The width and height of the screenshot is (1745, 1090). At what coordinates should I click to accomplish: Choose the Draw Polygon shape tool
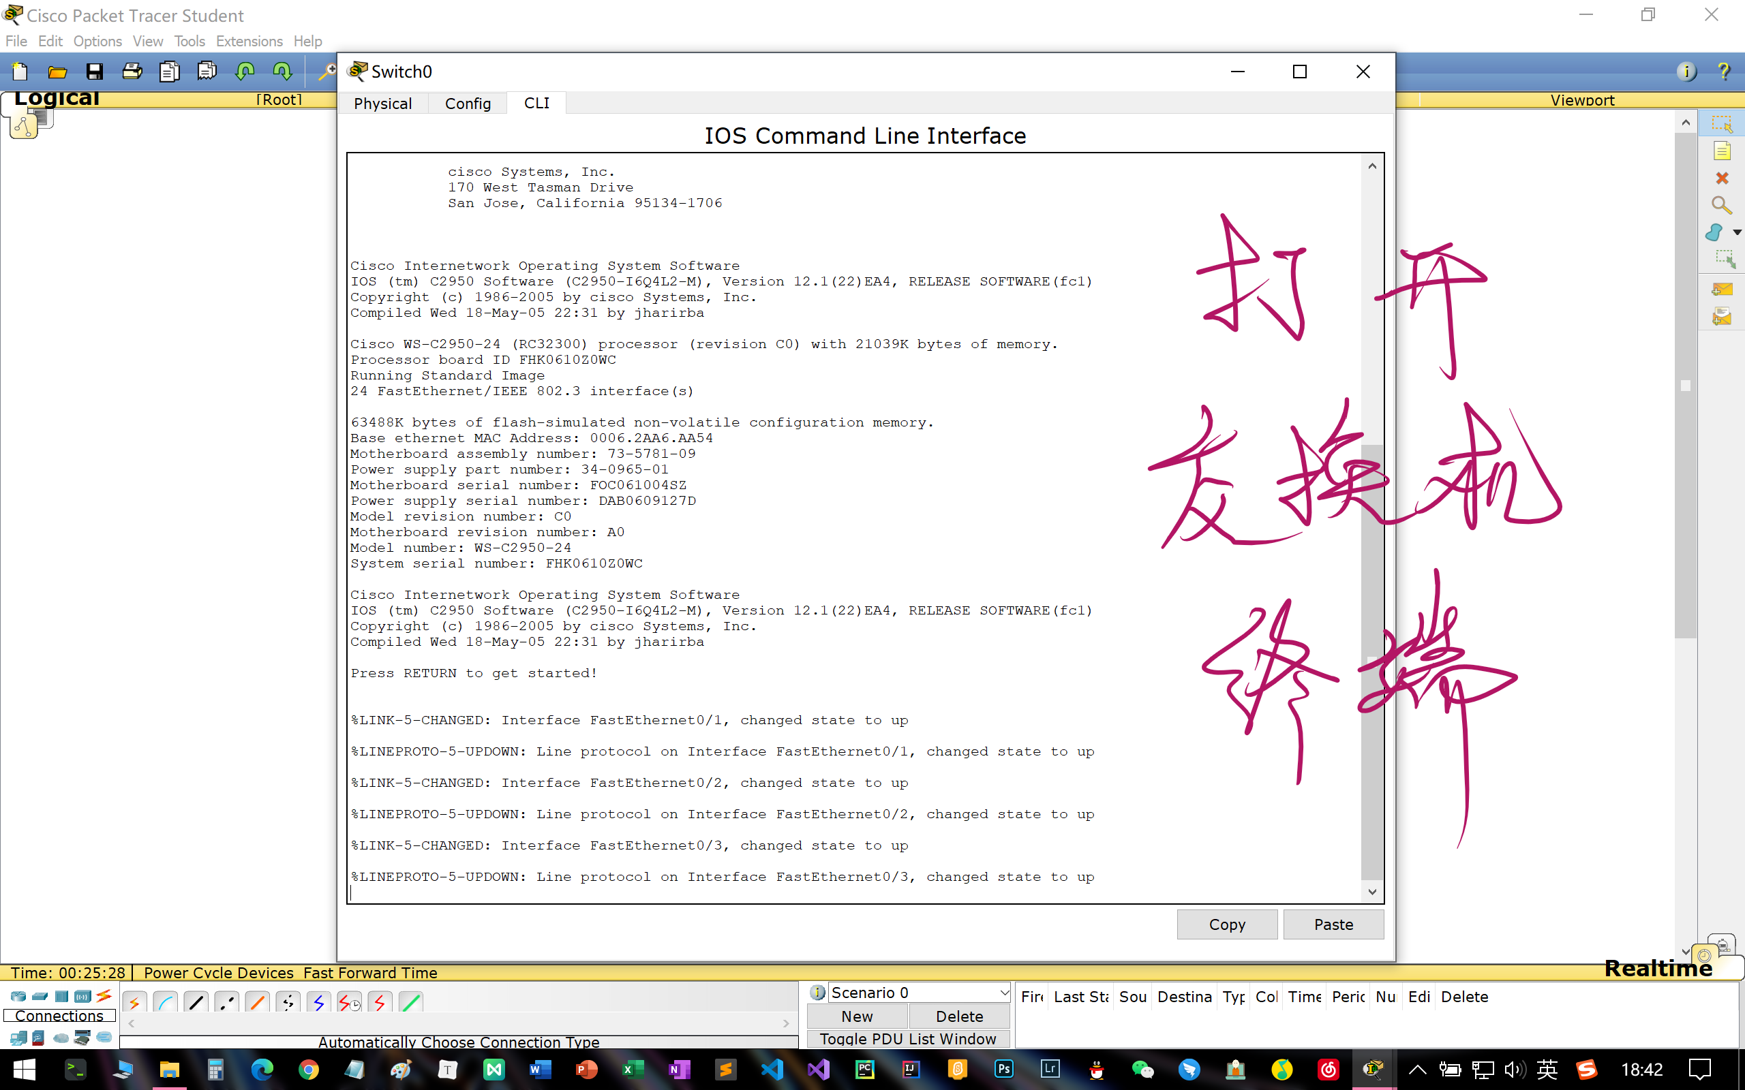pyautogui.click(x=1715, y=232)
